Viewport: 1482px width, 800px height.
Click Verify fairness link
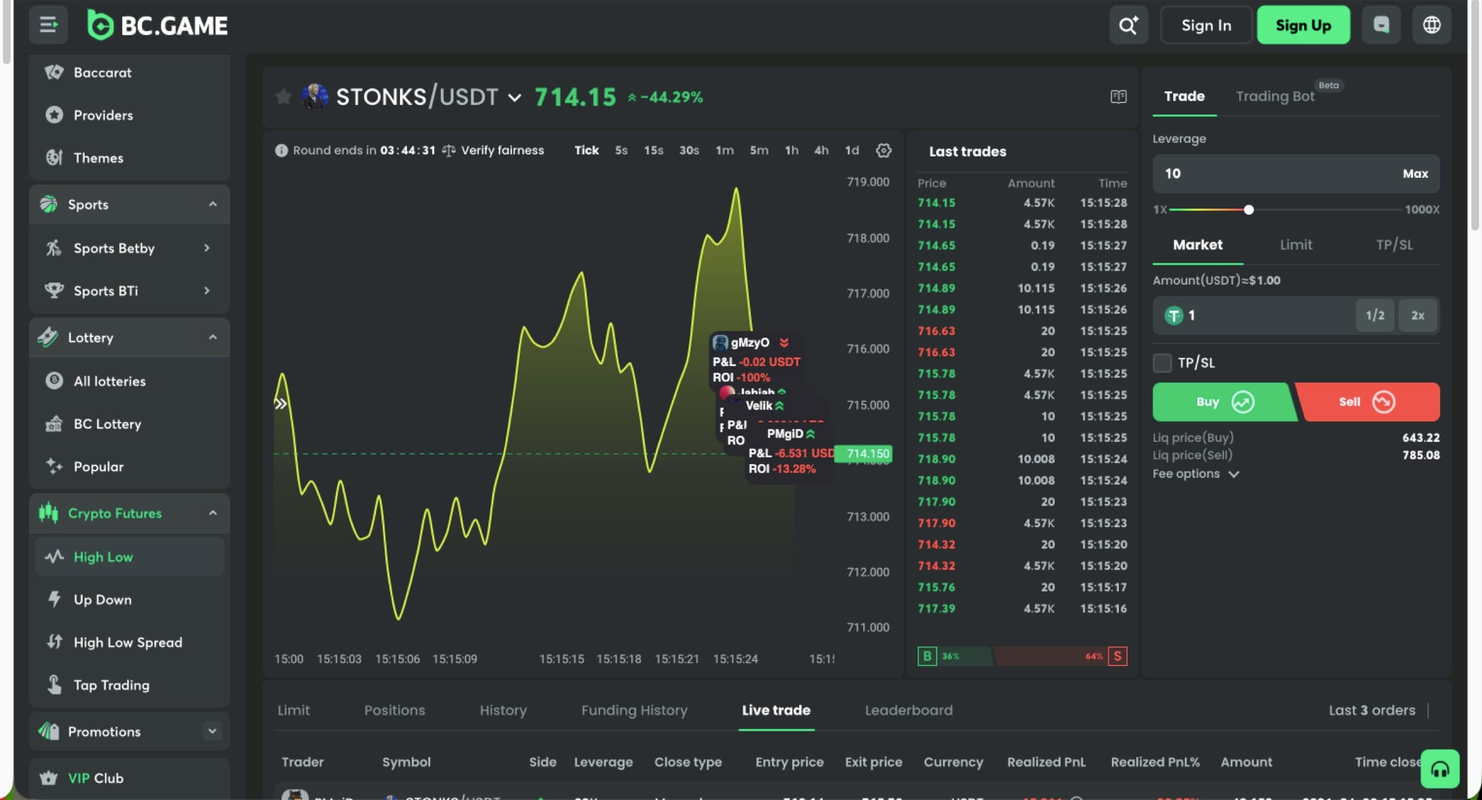tap(502, 150)
